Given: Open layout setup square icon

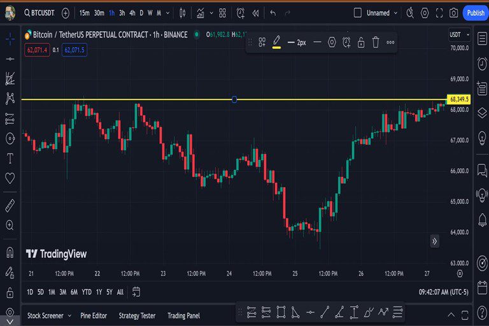Looking at the screenshot, I should pyautogui.click(x=358, y=13).
